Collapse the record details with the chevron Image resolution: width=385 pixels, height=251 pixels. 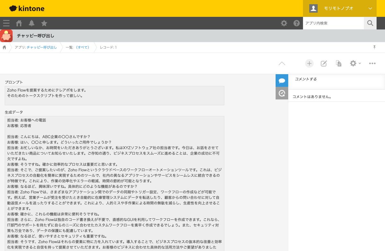282,63
